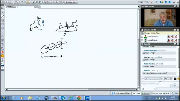This screenshot has height=101, width=180.
Task: Open Chat panel options menu
Action: coord(178,44)
